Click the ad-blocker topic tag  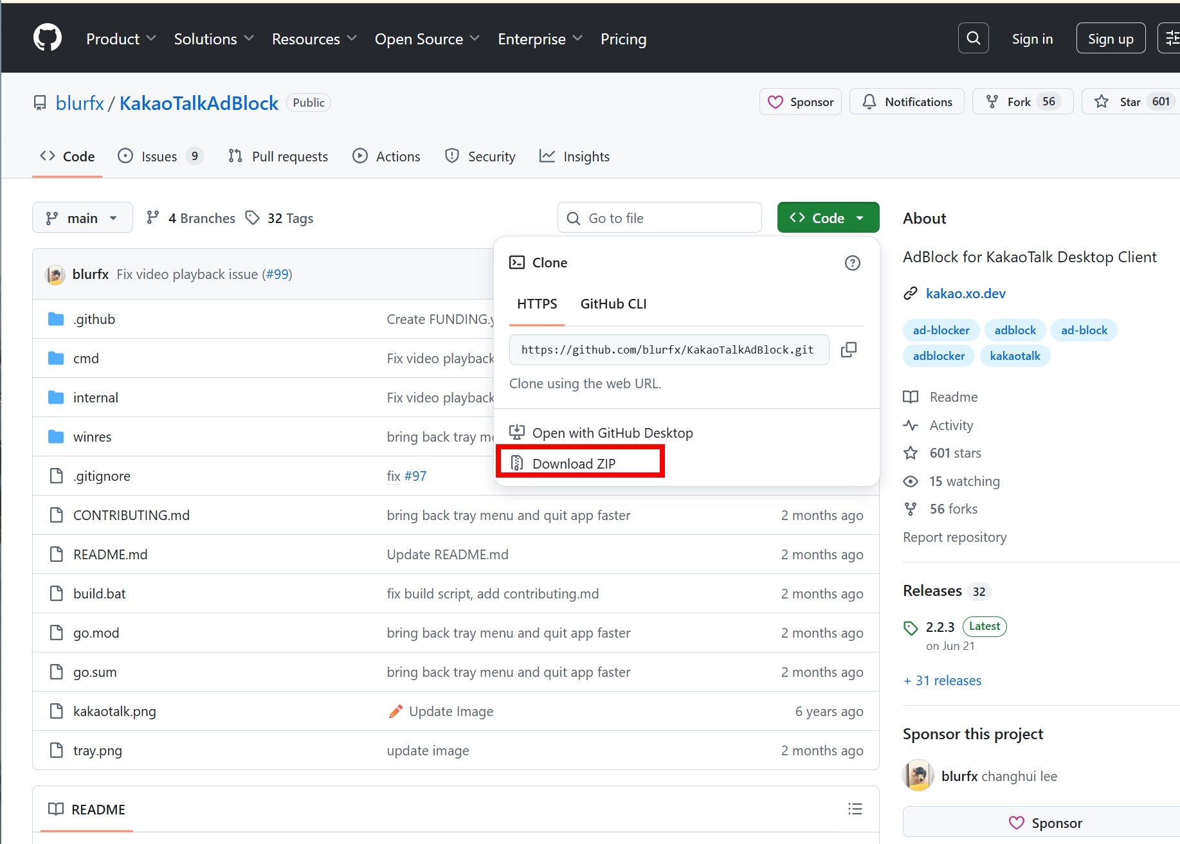pyautogui.click(x=941, y=330)
